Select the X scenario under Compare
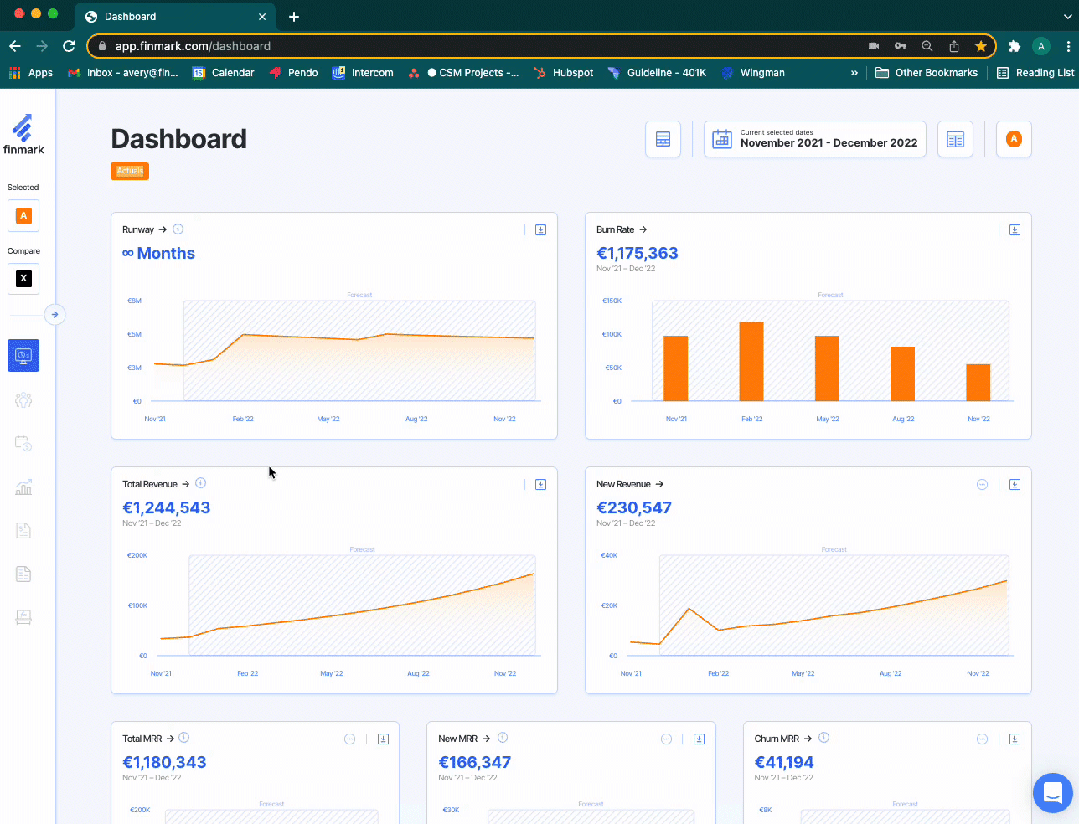 point(23,279)
